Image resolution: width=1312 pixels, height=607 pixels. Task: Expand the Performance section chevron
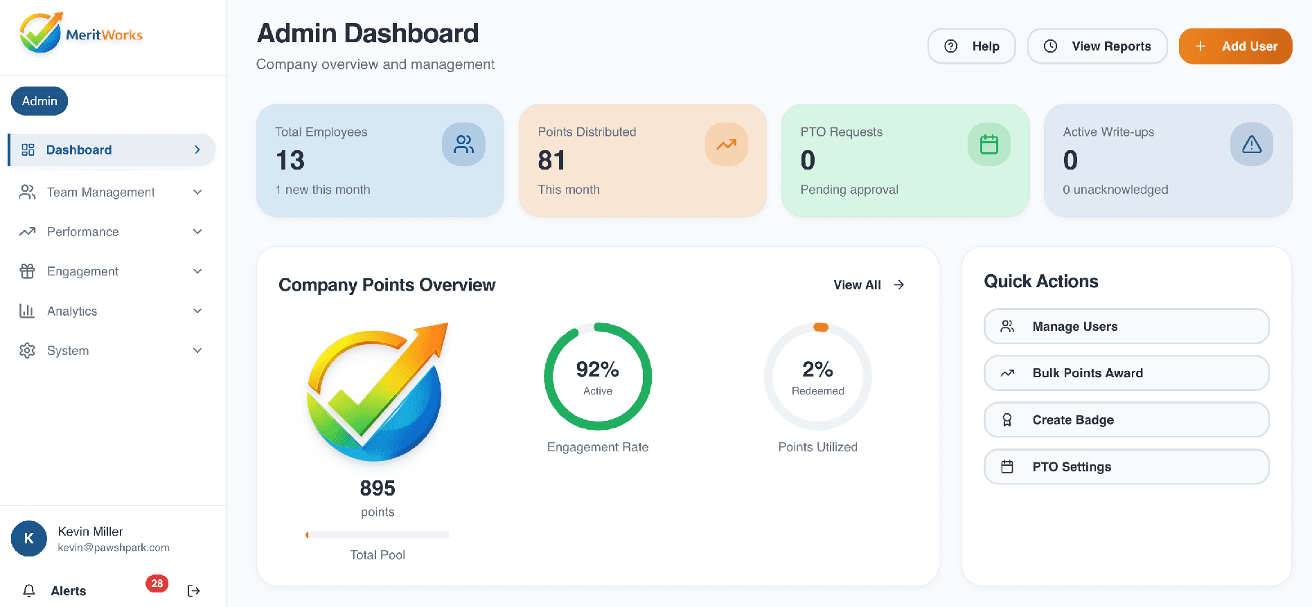click(197, 232)
